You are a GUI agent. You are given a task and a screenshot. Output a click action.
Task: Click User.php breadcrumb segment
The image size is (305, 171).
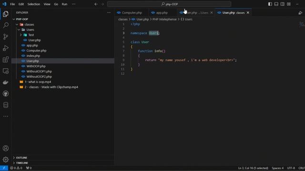(x=142, y=19)
